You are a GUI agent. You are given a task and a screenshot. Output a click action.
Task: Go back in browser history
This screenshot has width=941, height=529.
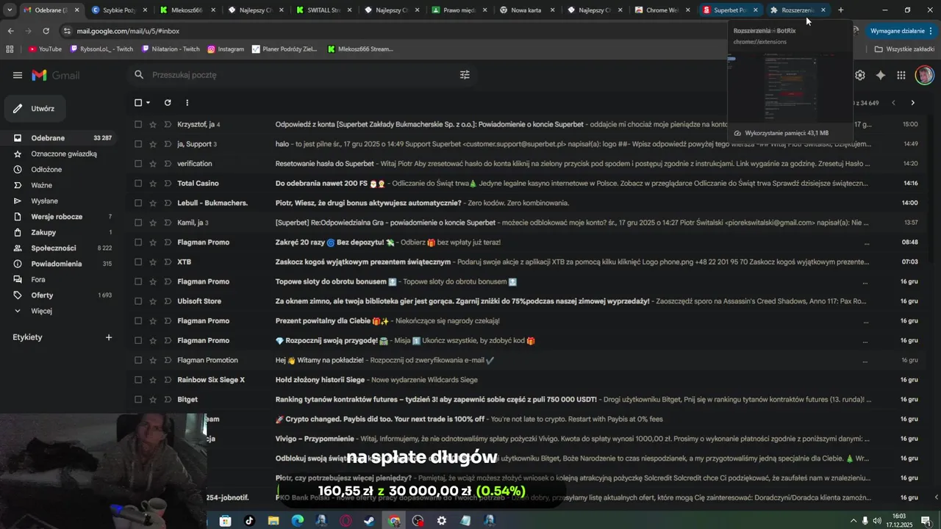[10, 31]
